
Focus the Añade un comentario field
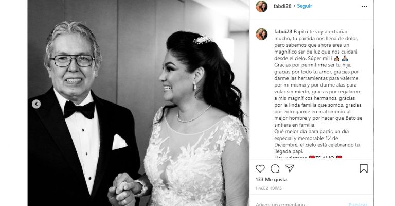pos(300,204)
